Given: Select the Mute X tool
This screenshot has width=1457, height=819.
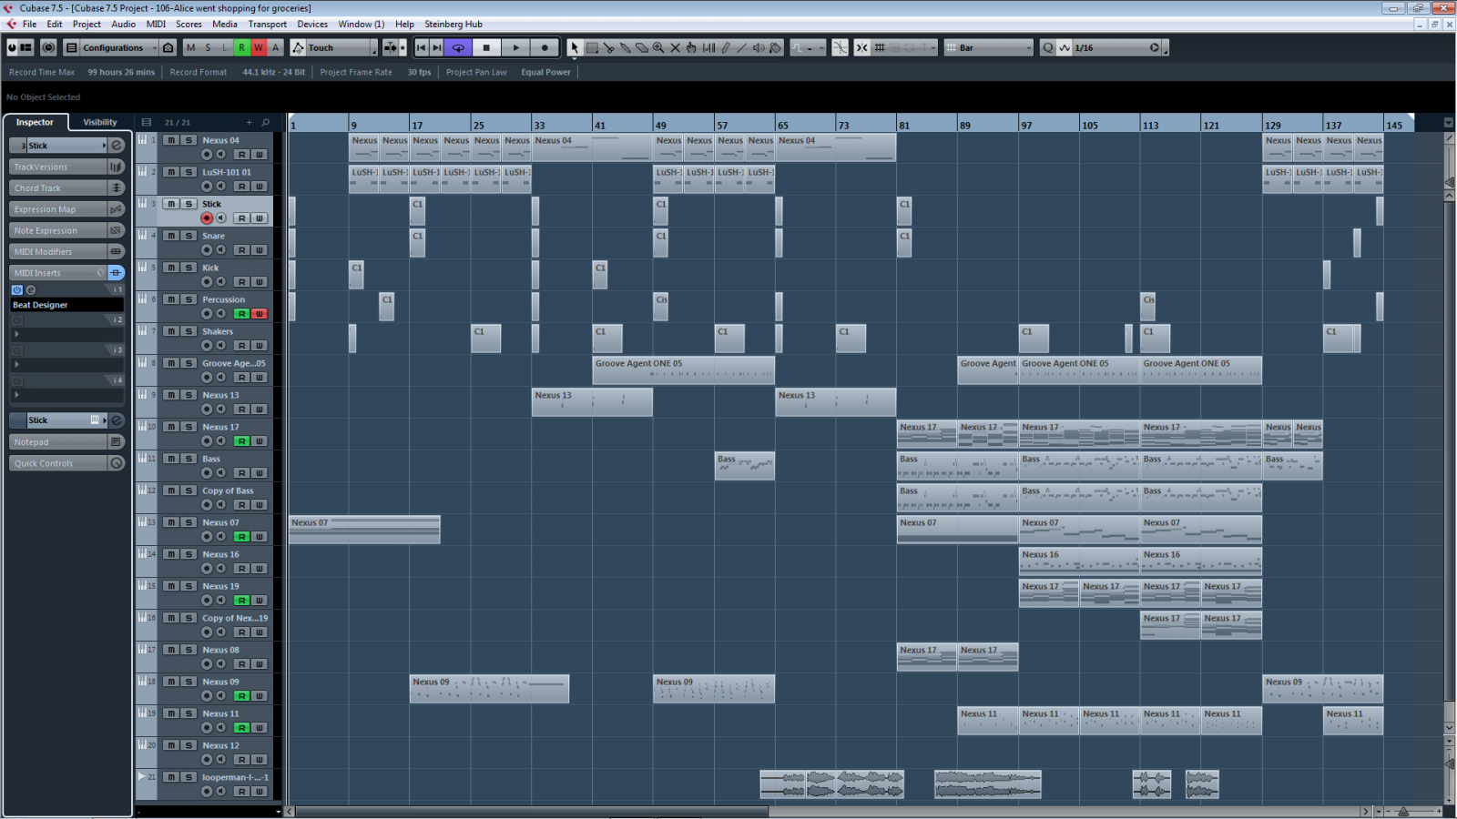Looking at the screenshot, I should click(x=676, y=47).
